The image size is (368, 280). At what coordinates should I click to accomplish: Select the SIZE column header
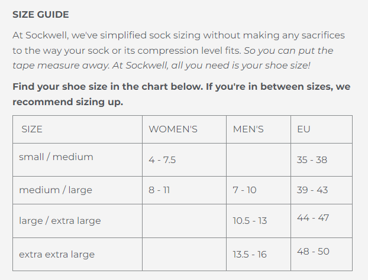click(x=32, y=129)
